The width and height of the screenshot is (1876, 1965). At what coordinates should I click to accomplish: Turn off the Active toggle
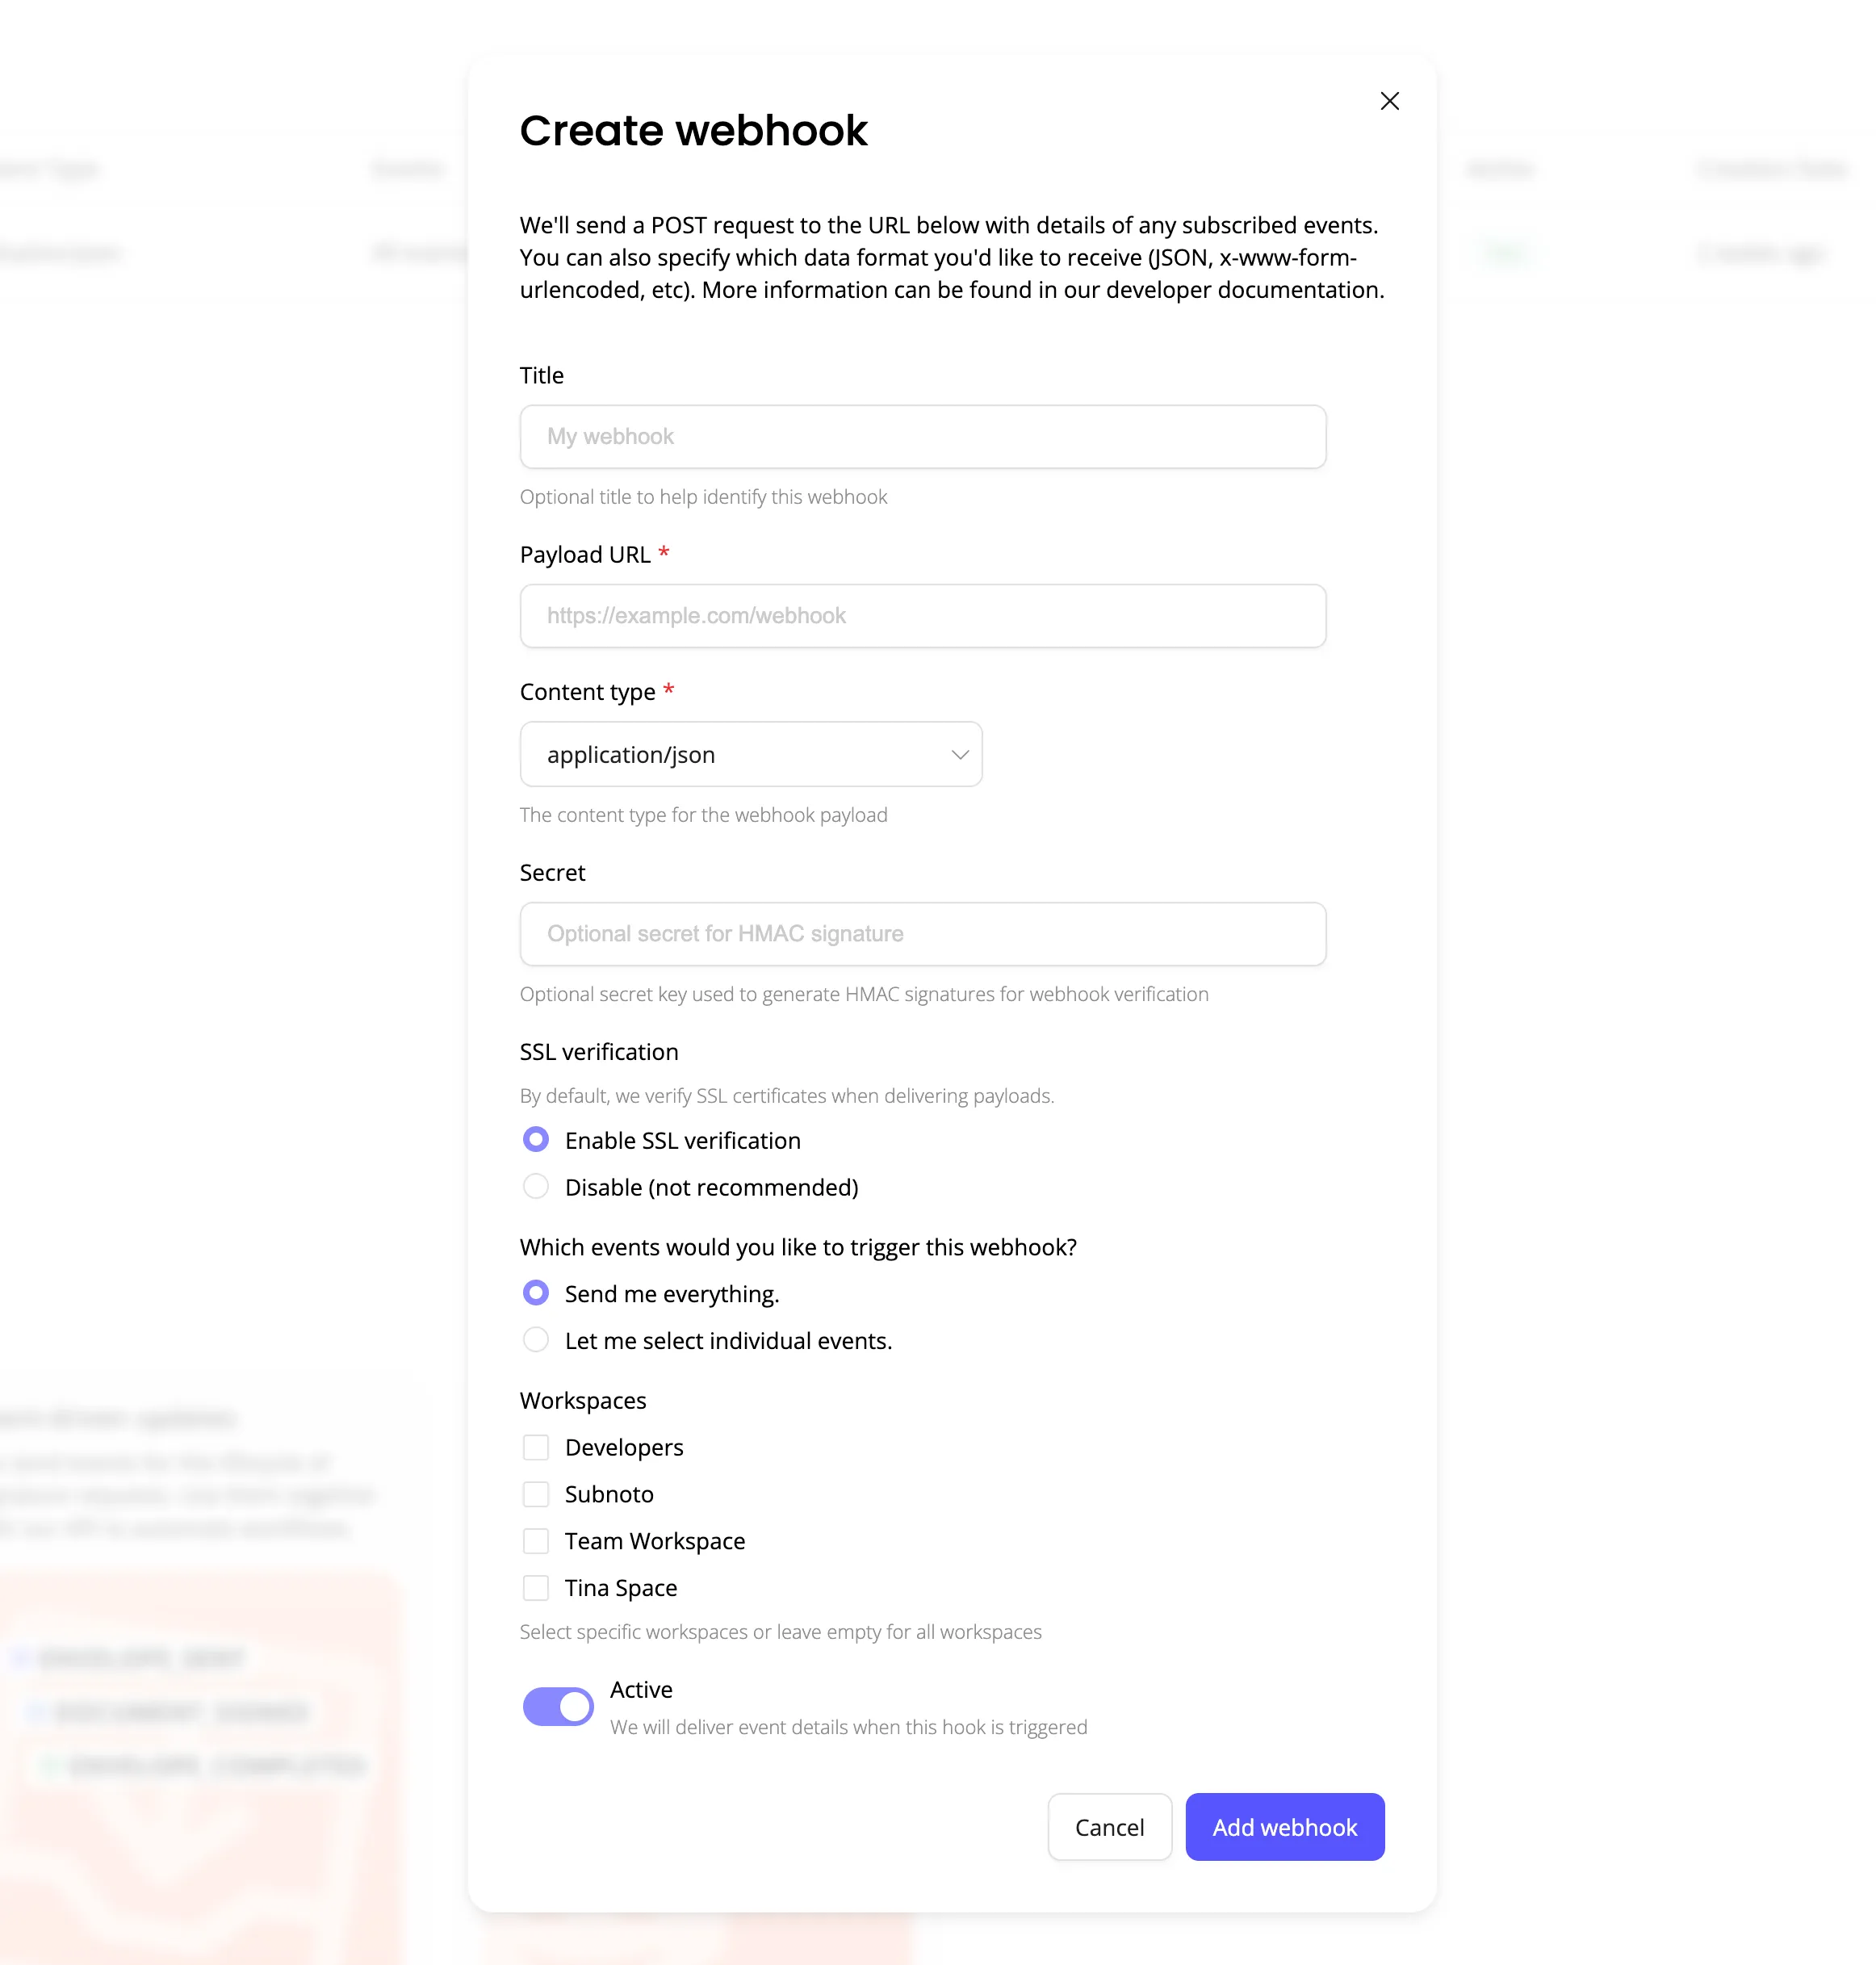click(558, 1706)
